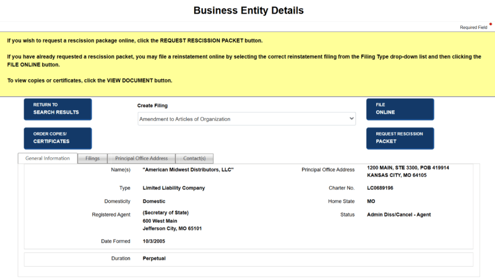Click the Domestic domesticity value
The height and width of the screenshot is (279, 495).
tap(154, 201)
